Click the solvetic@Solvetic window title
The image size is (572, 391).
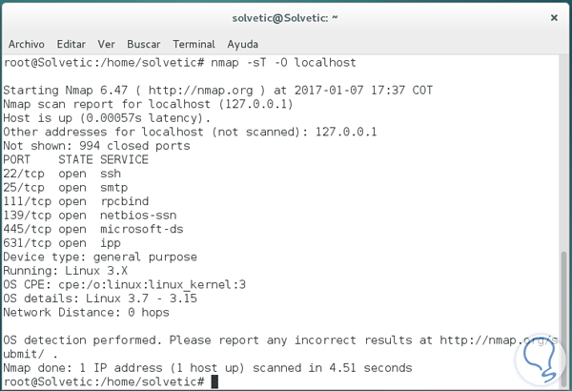(x=285, y=17)
